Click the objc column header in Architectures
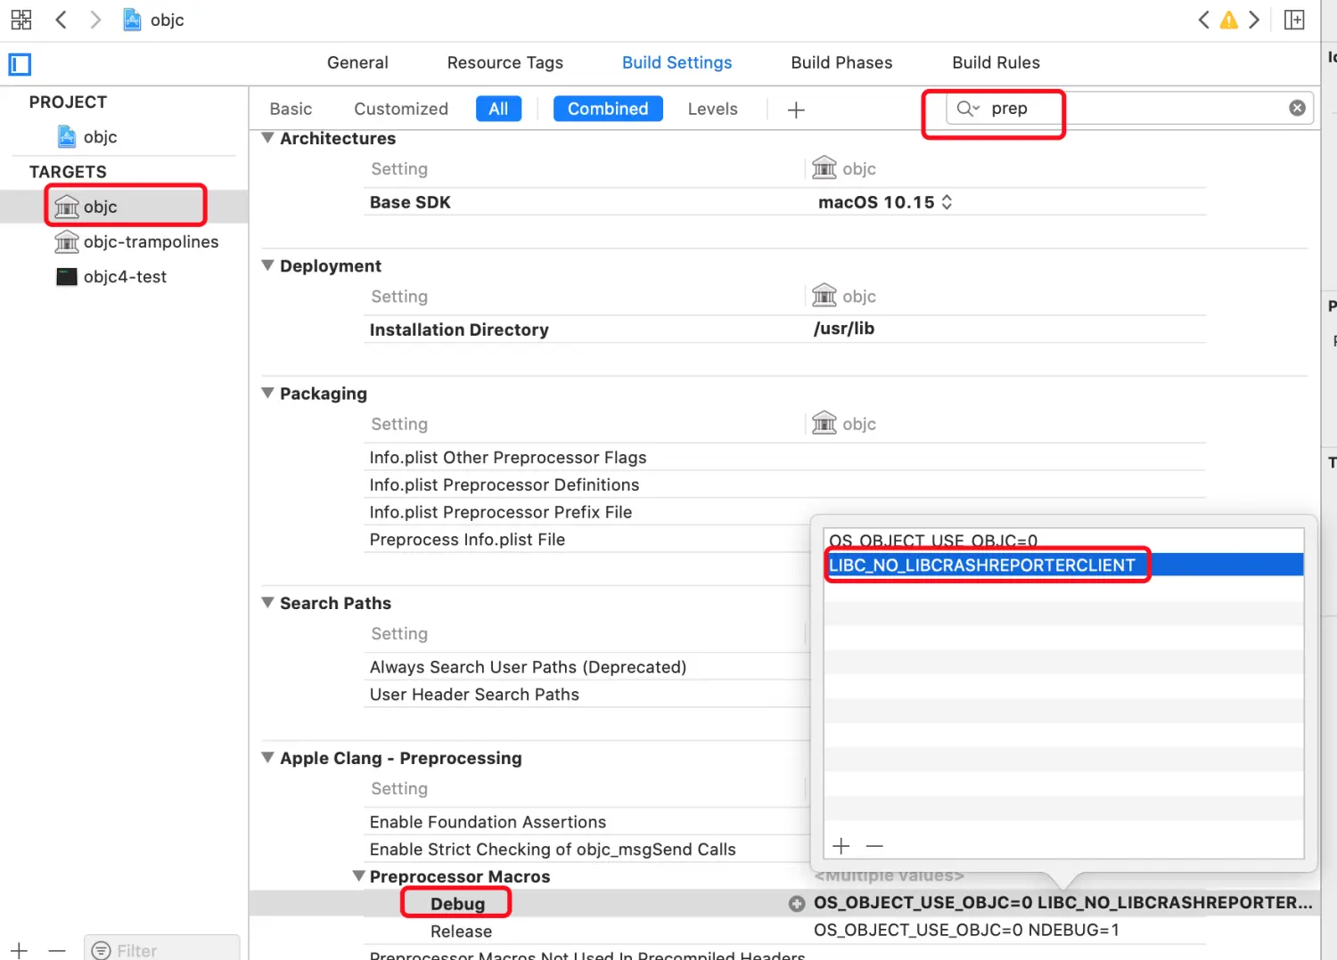The image size is (1337, 960). (844, 168)
